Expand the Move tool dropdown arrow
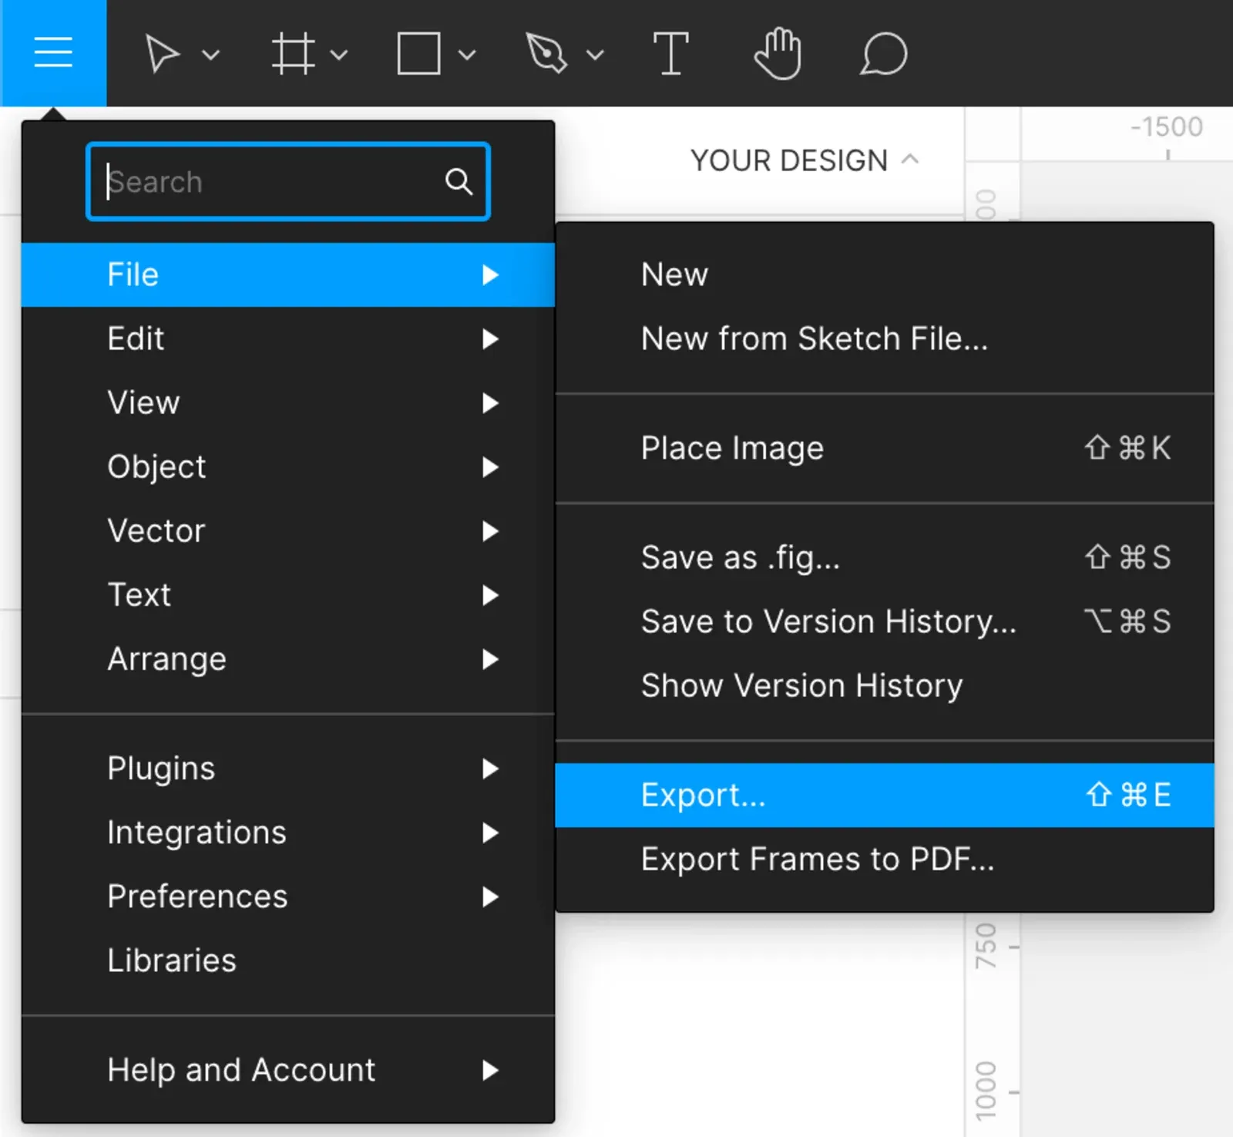Screen dimensions: 1233x1137 pyautogui.click(x=210, y=56)
